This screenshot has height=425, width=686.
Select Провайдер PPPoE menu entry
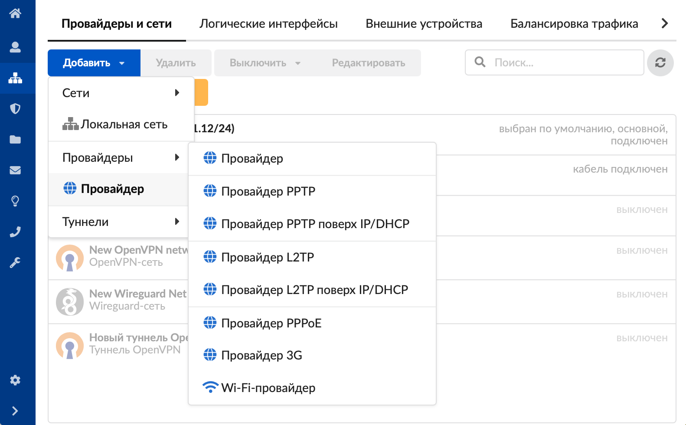pyautogui.click(x=271, y=323)
